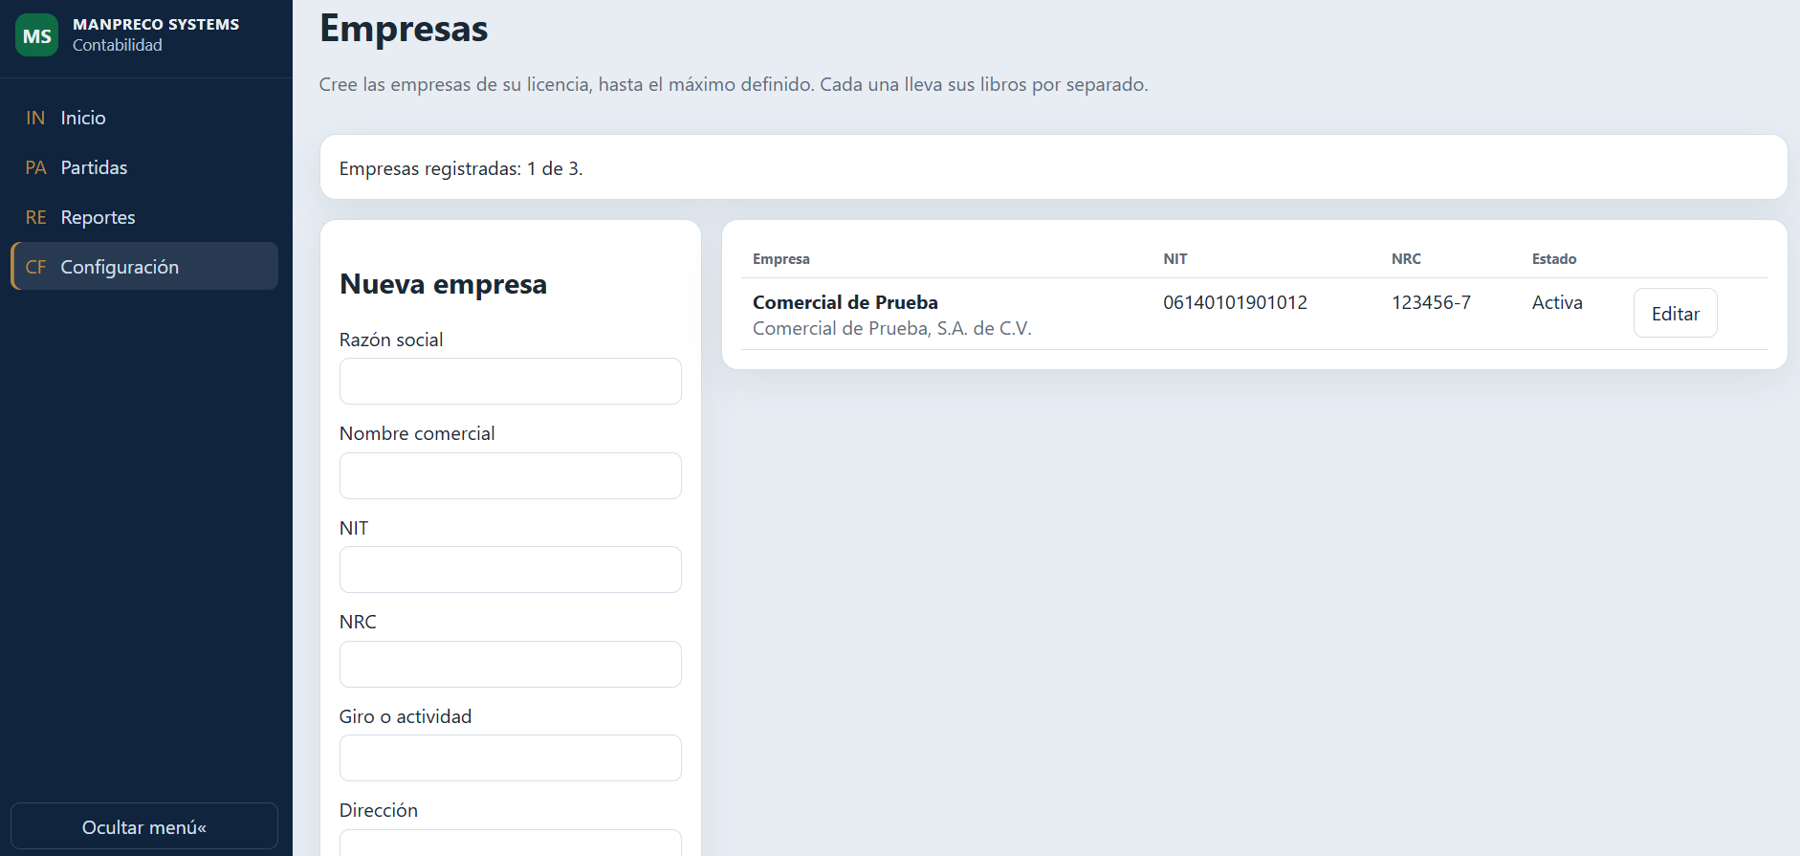The image size is (1800, 856).
Task: Focus the Giro o actividad field
Action: (511, 758)
